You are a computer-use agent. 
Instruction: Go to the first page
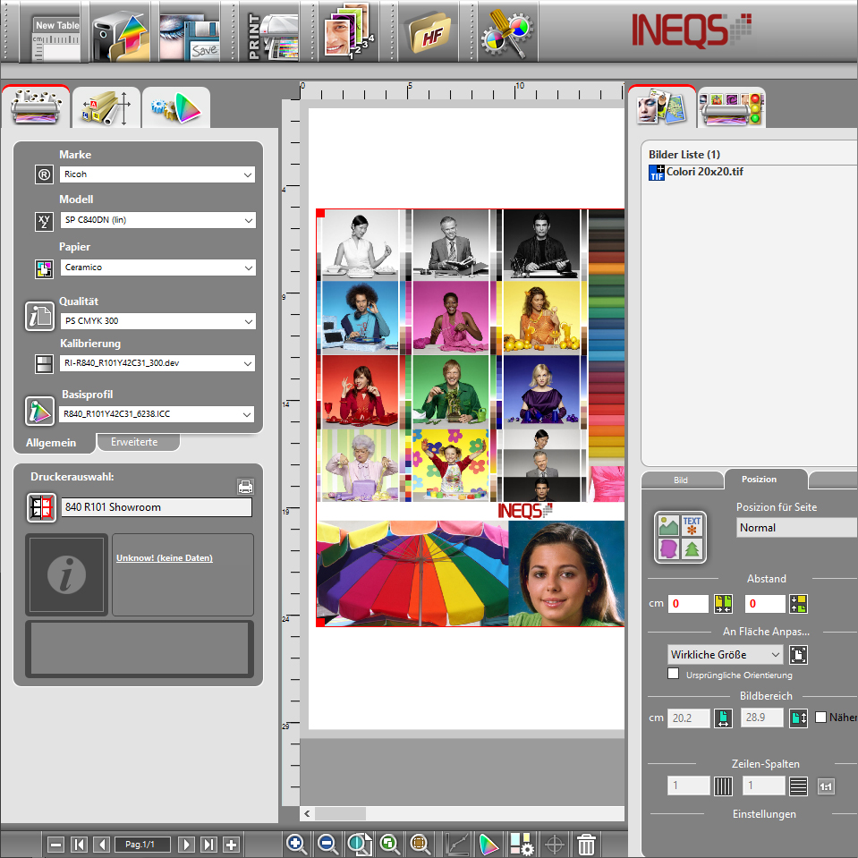pyautogui.click(x=79, y=845)
